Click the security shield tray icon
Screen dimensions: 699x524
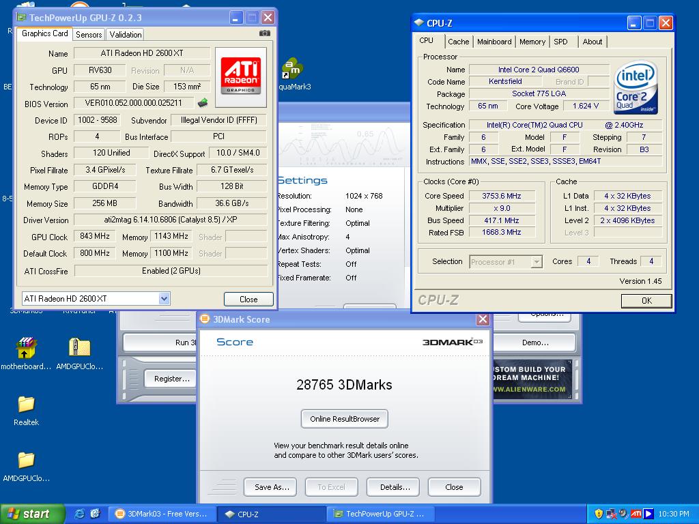(x=599, y=514)
